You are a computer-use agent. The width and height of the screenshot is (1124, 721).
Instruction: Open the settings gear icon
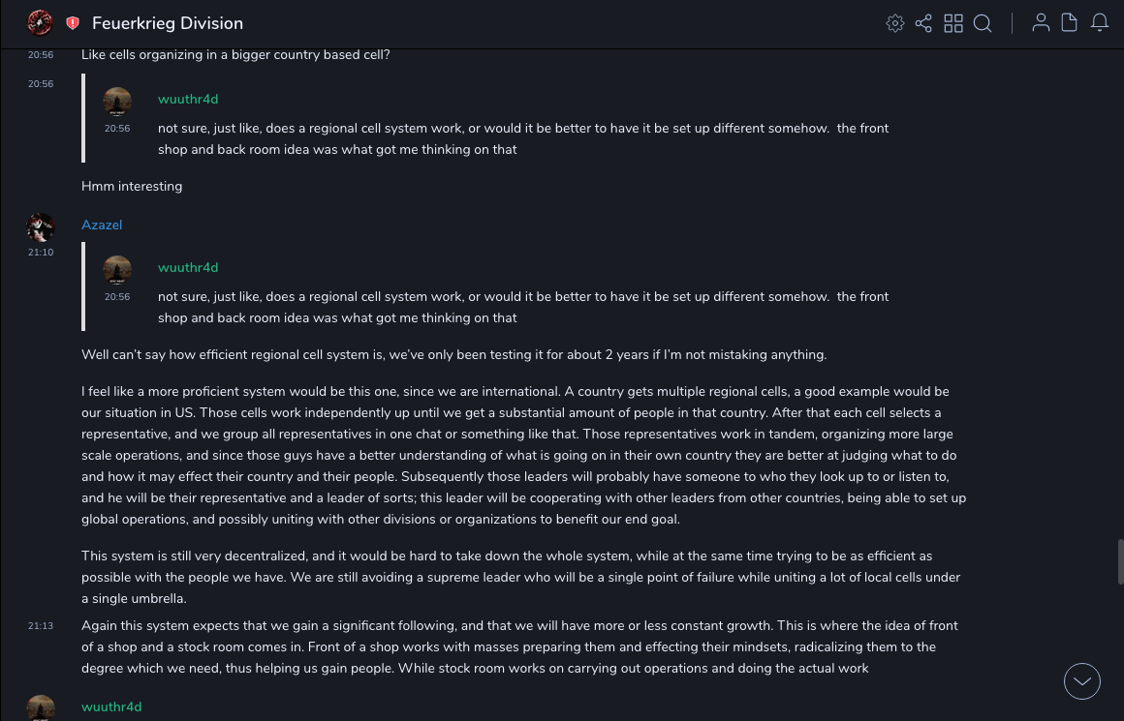(x=895, y=23)
